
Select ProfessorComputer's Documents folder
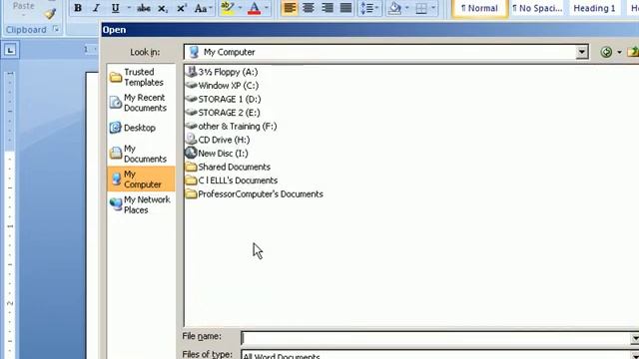point(255,193)
